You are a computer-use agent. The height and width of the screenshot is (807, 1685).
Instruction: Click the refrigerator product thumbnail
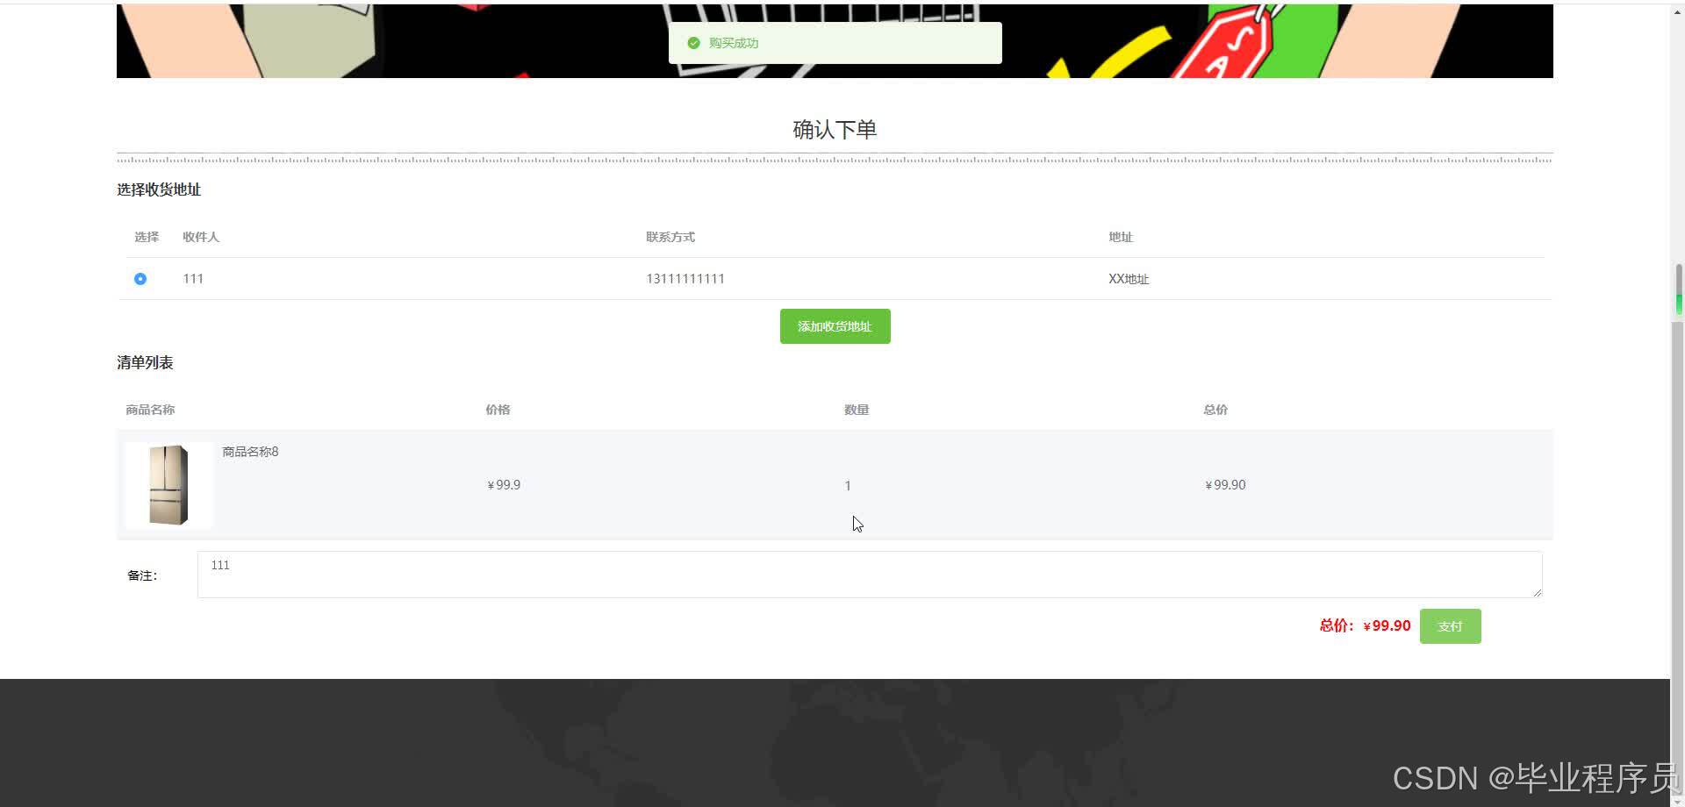pyautogui.click(x=168, y=485)
